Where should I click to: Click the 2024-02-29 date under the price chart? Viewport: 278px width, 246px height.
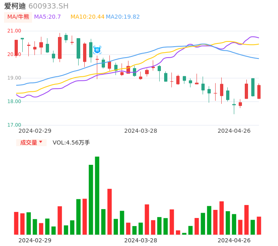(35, 131)
